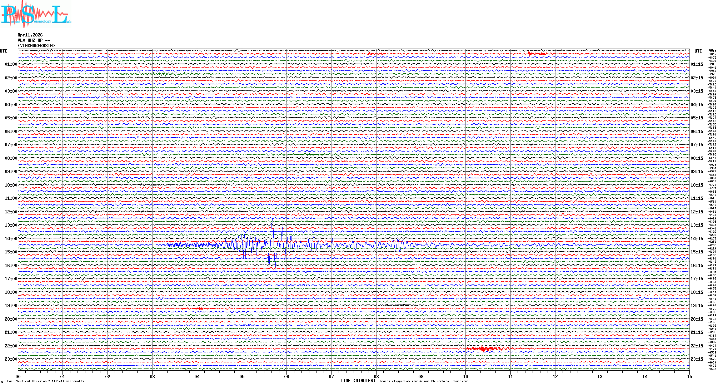Click the Apr11,2026 date text
This screenshot has height=386, width=718.
(30, 35)
